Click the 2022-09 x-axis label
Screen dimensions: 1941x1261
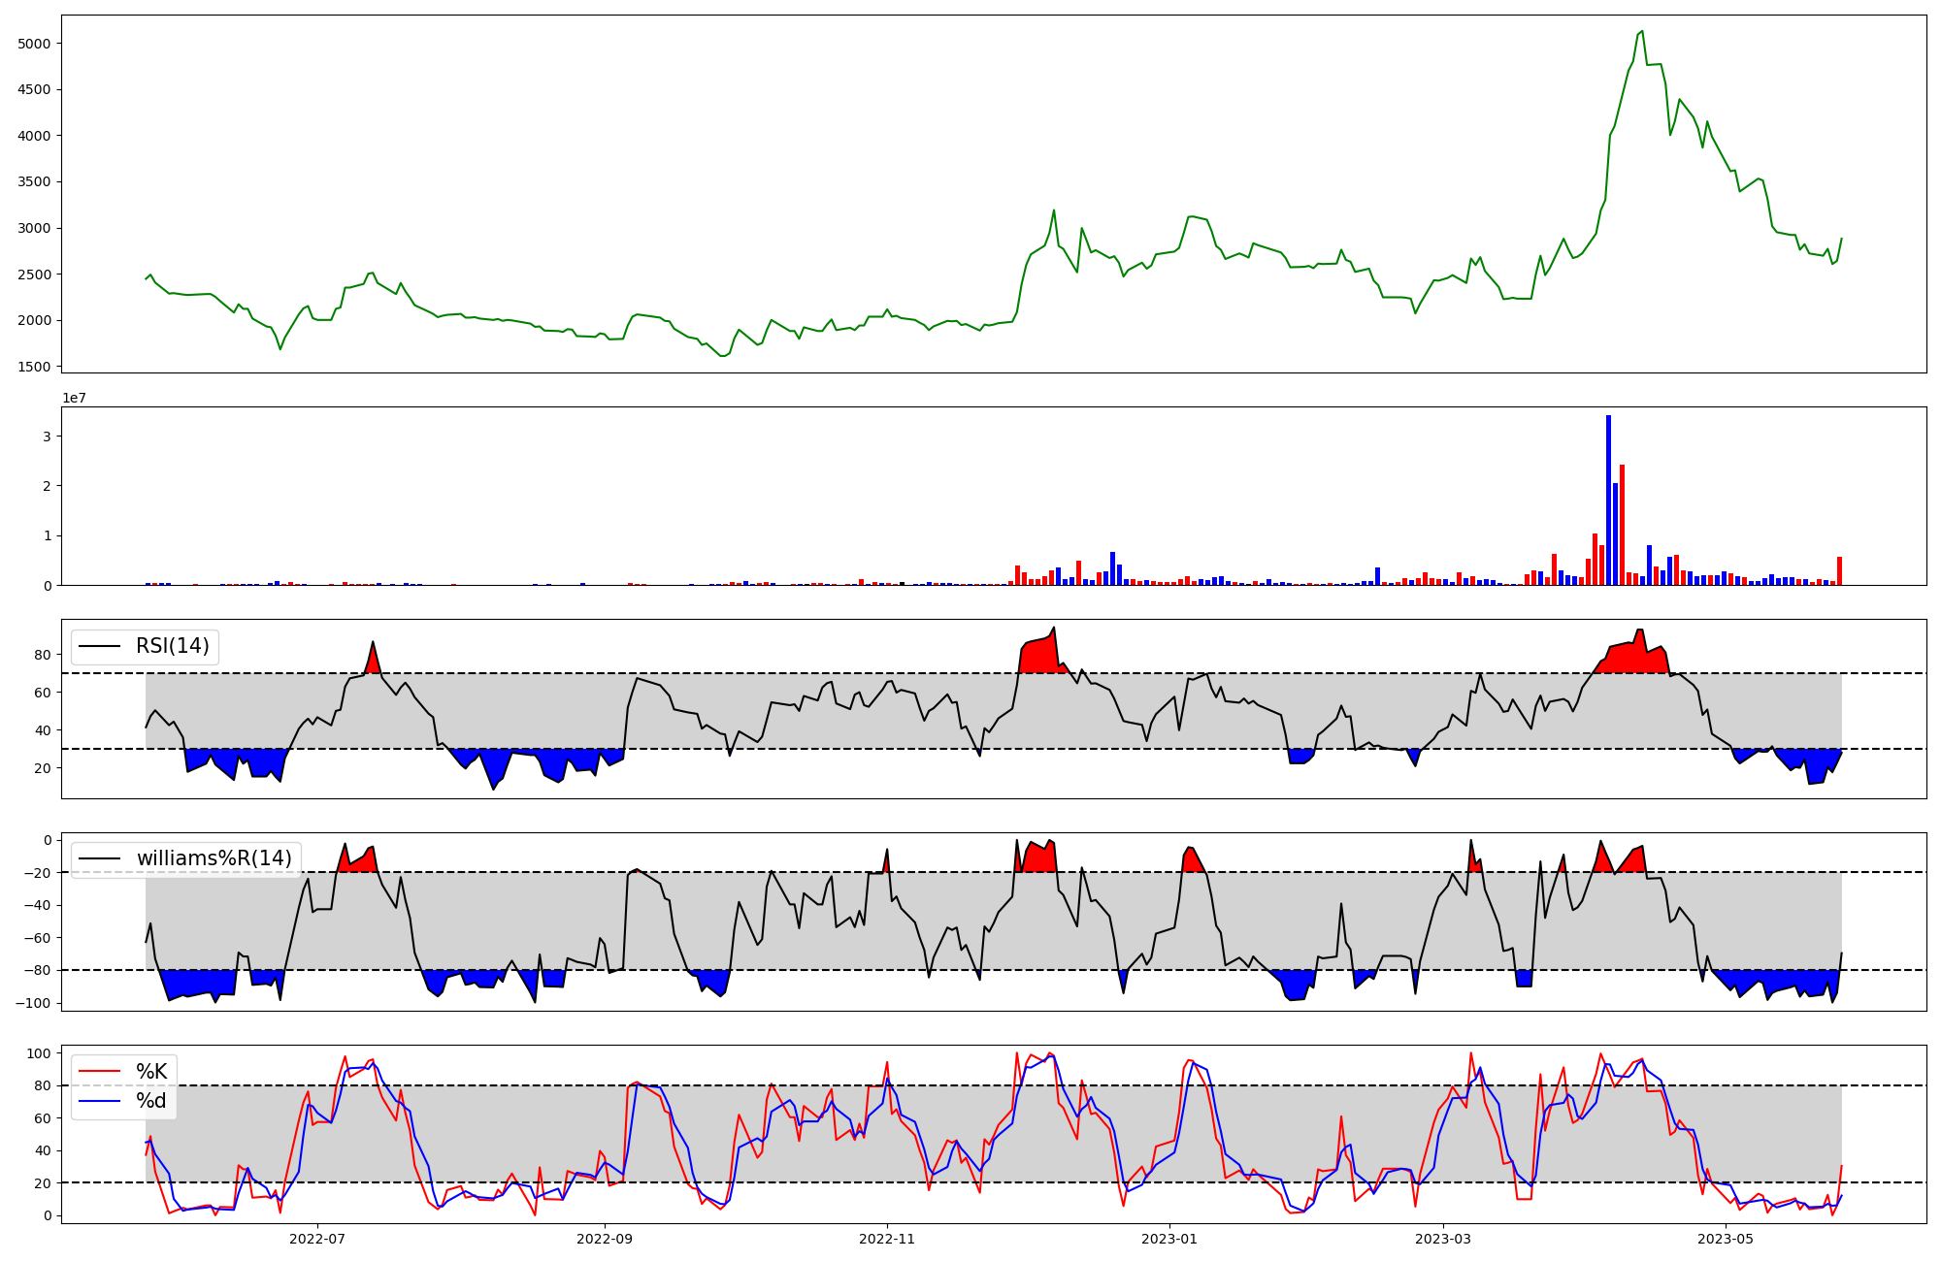coord(605,1239)
